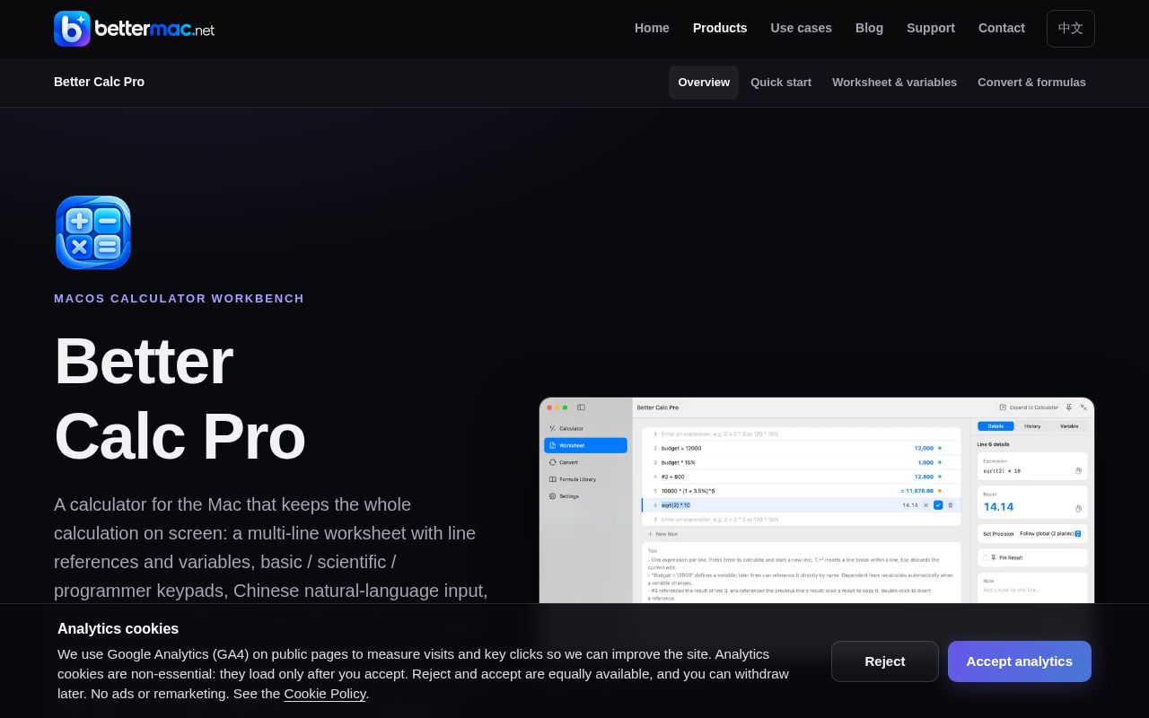
Task: Click the large 'Better Calc Pro' headline
Action: pos(180,398)
